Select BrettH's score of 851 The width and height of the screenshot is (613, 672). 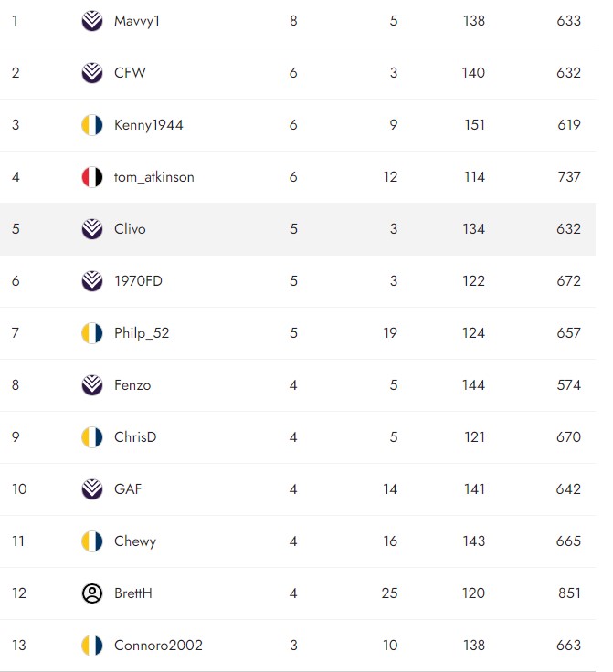568,593
